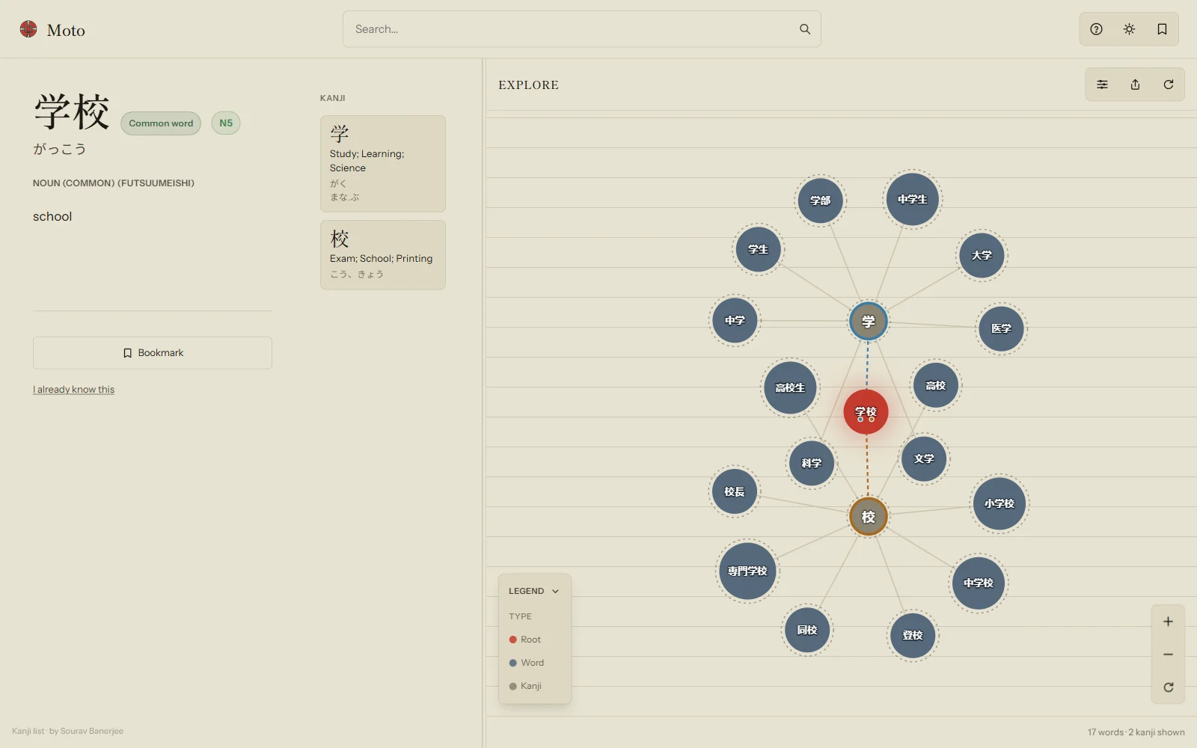This screenshot has height=748, width=1197.
Task: Click the reading がっこう text
Action: [x=60, y=149]
